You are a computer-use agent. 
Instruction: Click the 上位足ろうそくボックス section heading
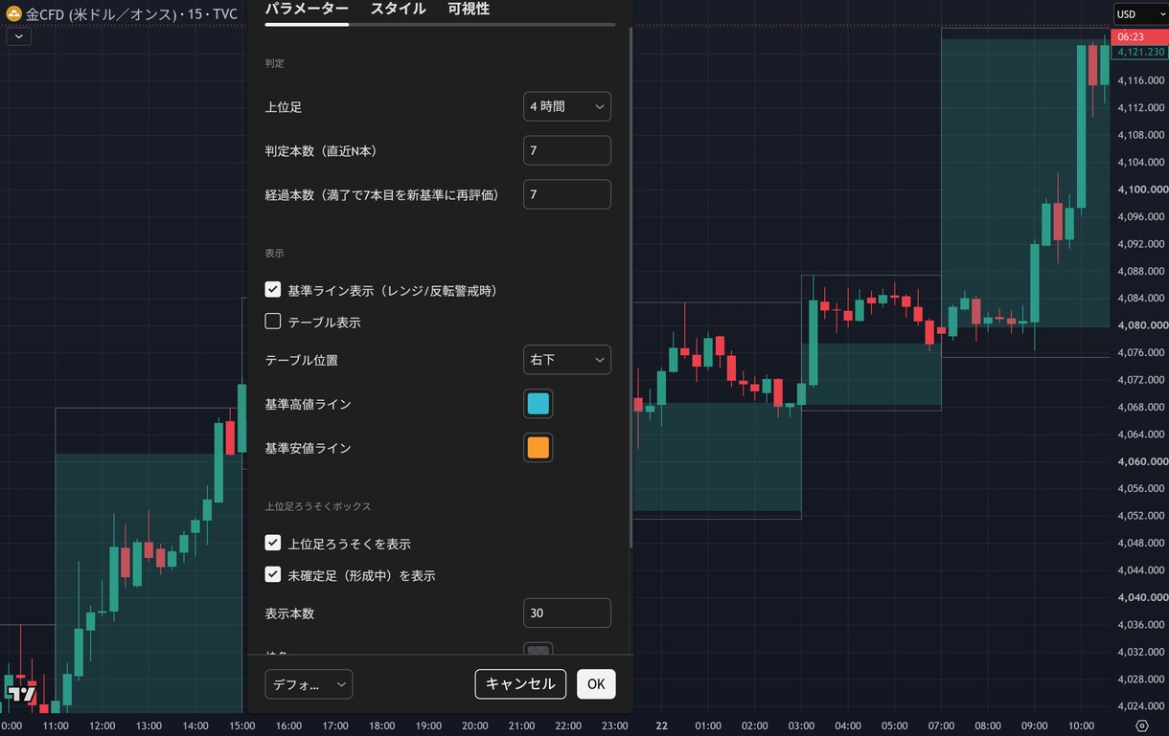318,505
